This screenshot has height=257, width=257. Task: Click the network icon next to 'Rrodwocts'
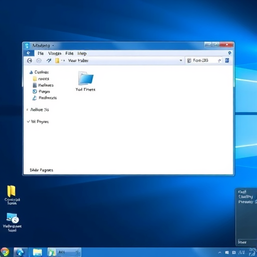click(x=35, y=98)
